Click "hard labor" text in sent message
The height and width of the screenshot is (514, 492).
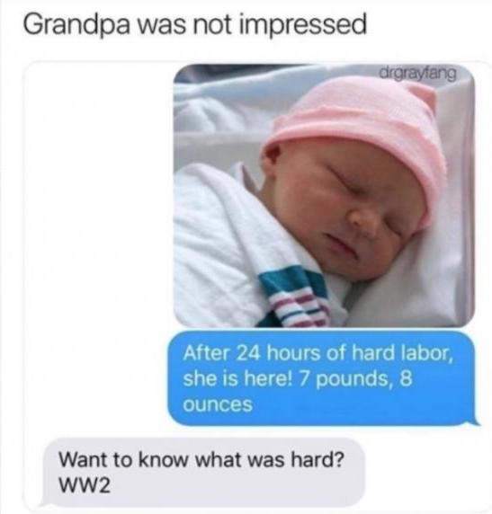[402, 353]
